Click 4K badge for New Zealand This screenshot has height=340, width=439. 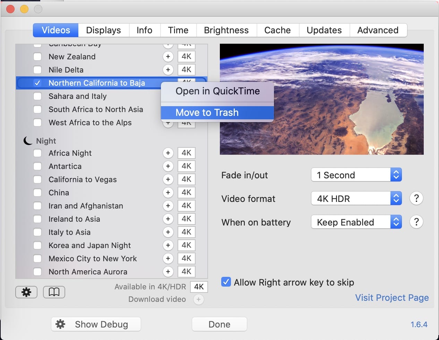click(187, 57)
